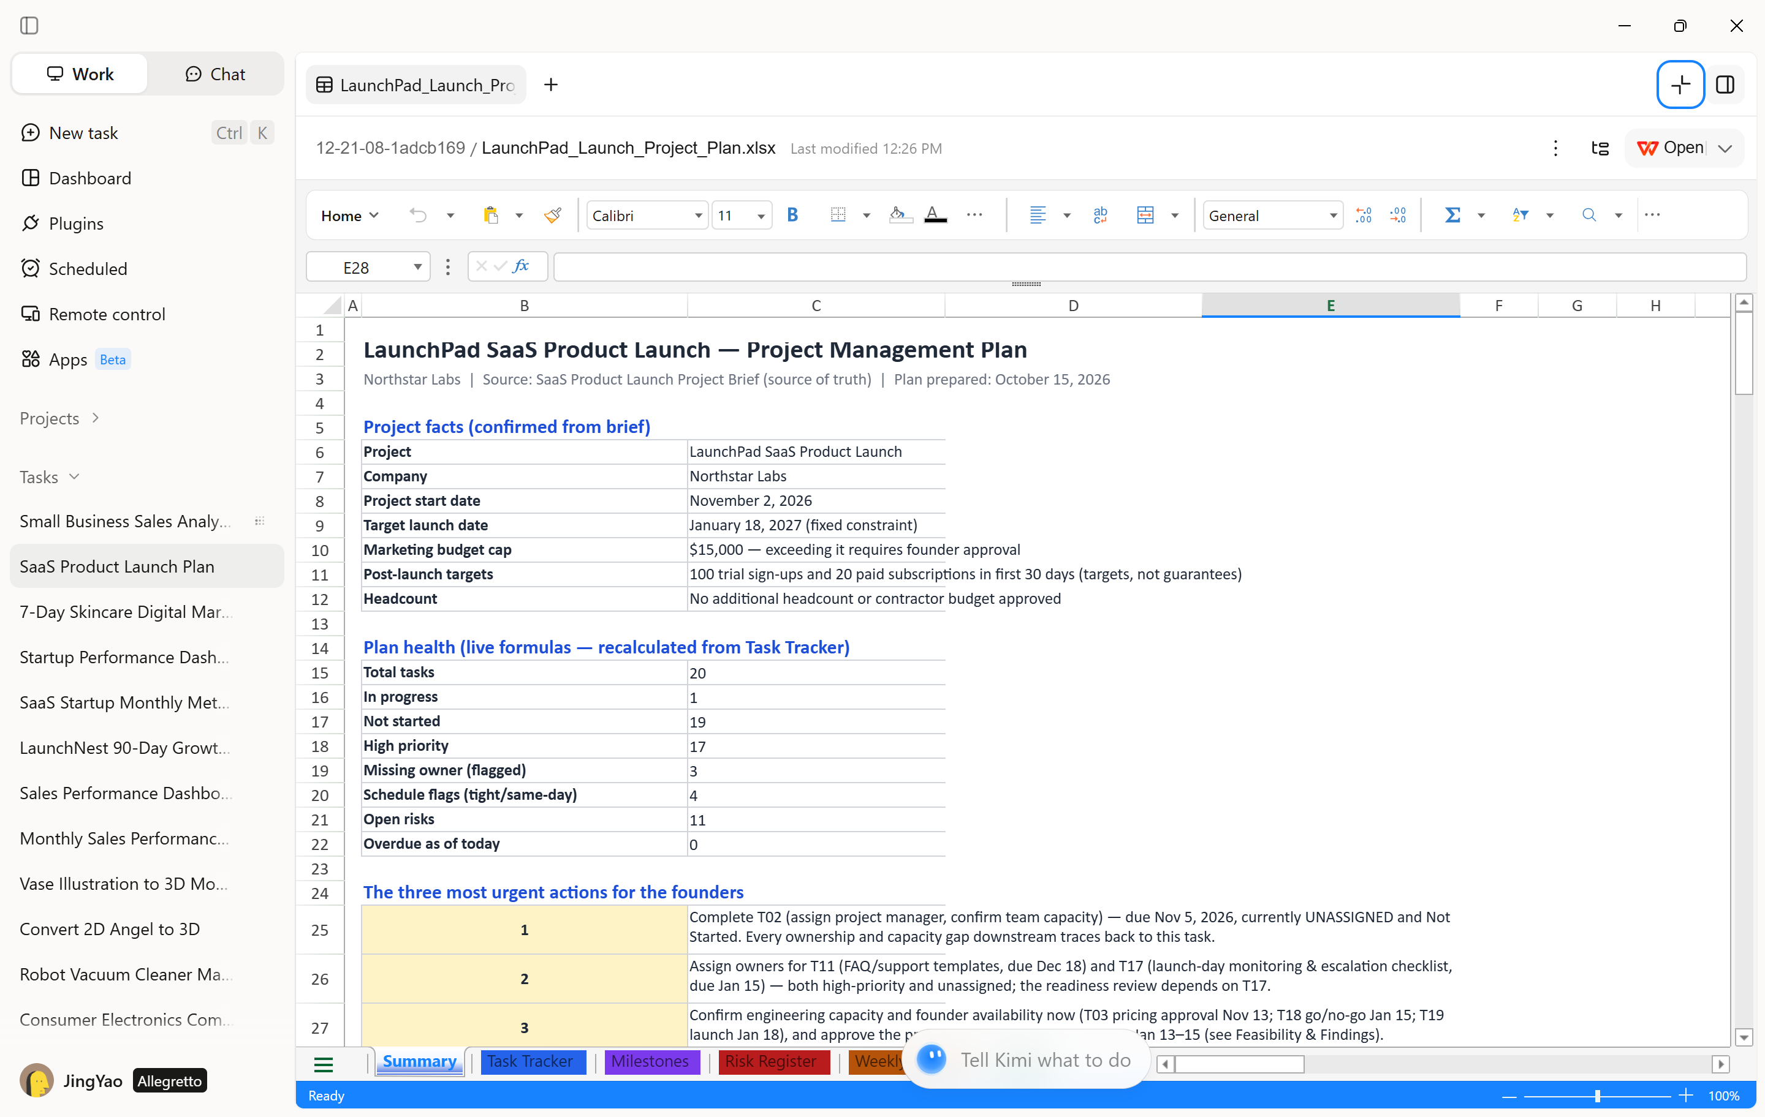Screen dimensions: 1765x1117
Task: Open the cell name box dropdown
Action: (x=417, y=268)
